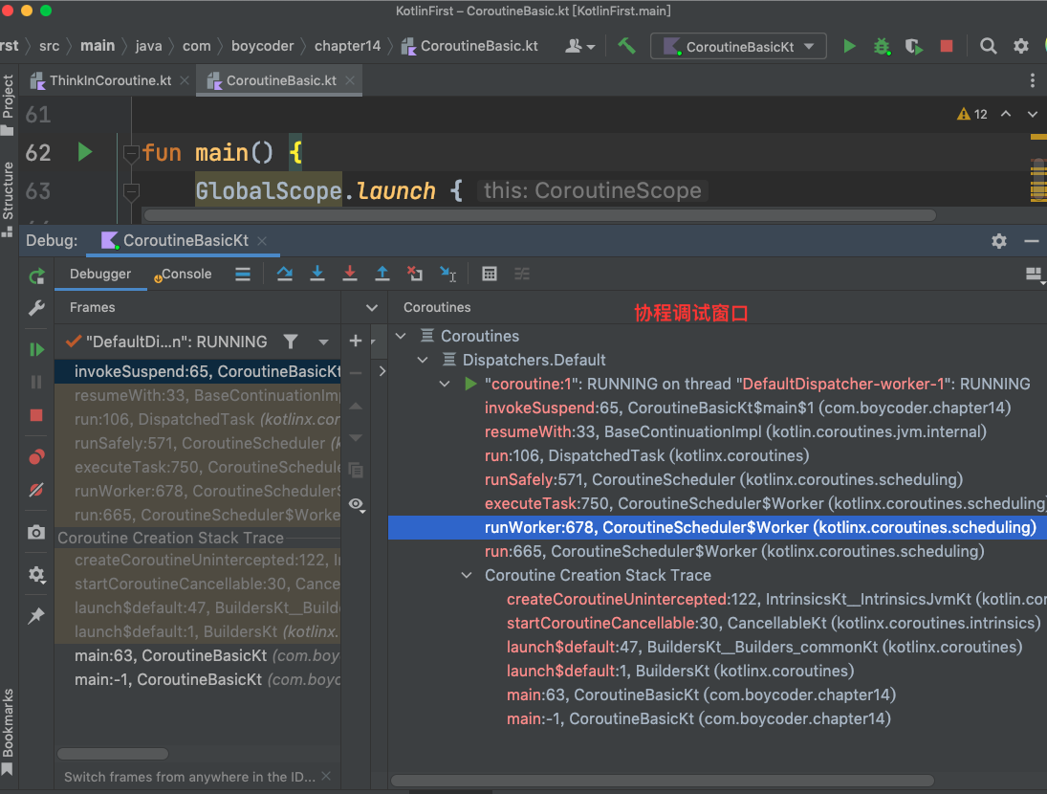1047x794 pixels.
Task: Collapse the Coroutine Creation Stack Trace node
Action: click(467, 576)
